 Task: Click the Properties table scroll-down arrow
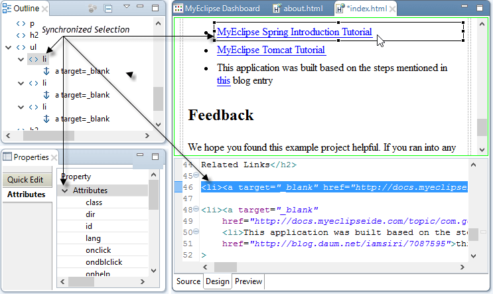153,270
